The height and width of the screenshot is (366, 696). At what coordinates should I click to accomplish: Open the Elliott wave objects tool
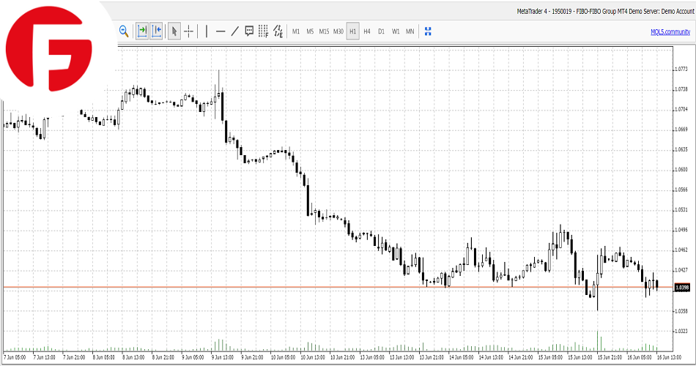click(278, 31)
